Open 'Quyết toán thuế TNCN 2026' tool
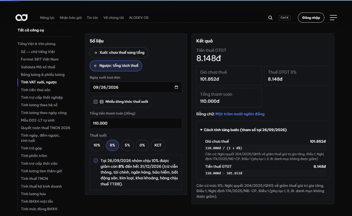This screenshot has height=216, width=352. point(46,128)
